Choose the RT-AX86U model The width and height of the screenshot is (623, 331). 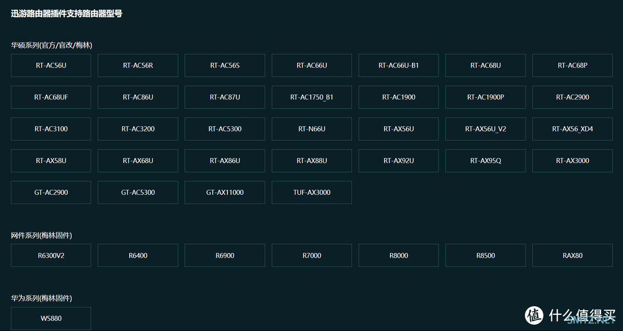tap(225, 161)
